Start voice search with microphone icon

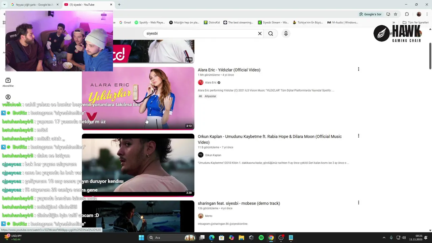coord(286,33)
